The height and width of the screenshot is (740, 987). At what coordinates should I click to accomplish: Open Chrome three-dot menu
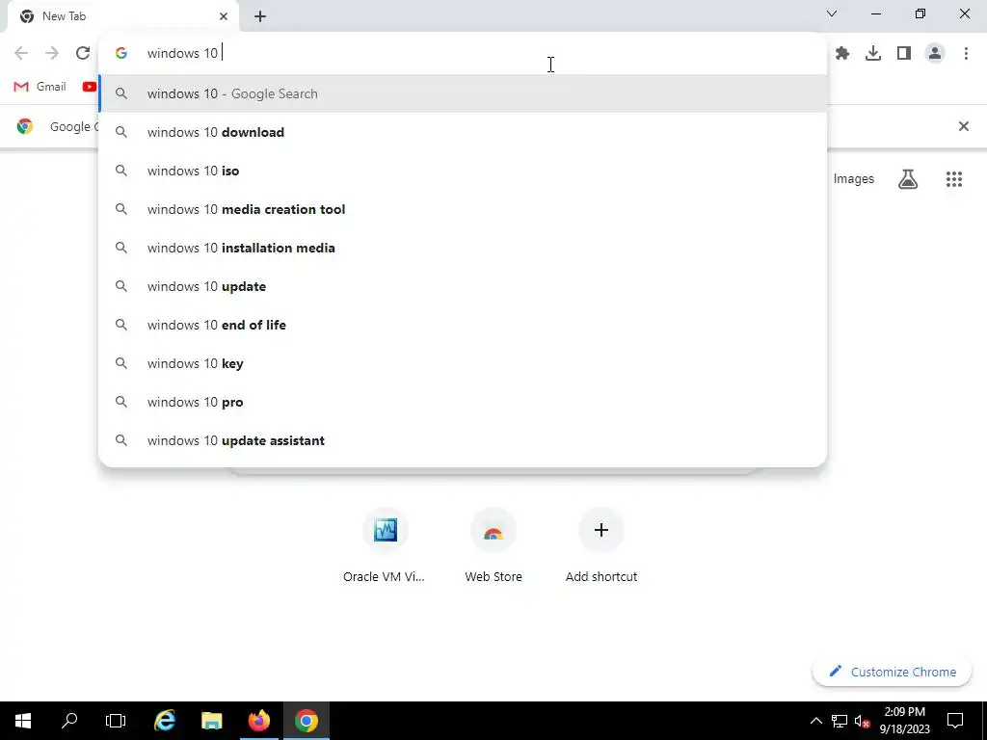coord(966,54)
